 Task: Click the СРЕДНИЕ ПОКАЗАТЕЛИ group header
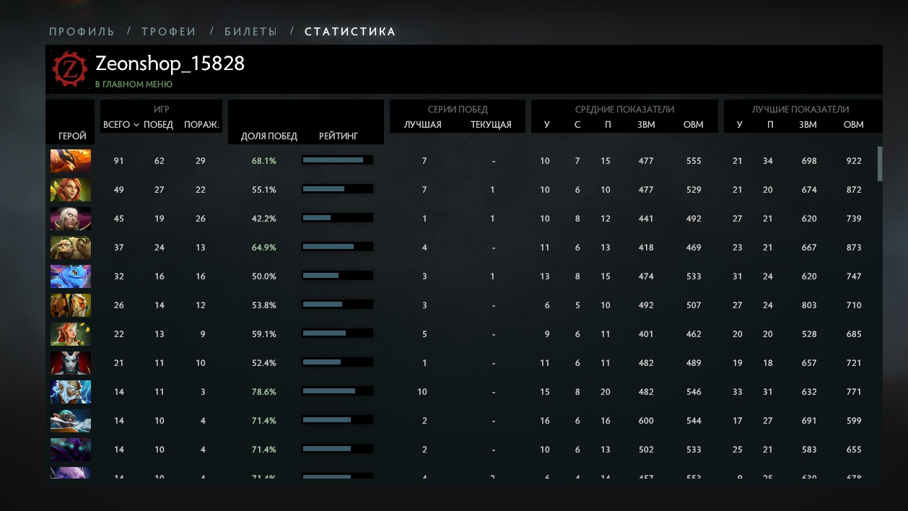625,110
